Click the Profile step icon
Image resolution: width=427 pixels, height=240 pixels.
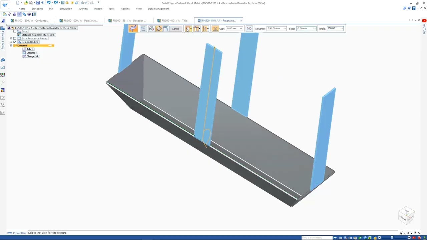coord(165,28)
